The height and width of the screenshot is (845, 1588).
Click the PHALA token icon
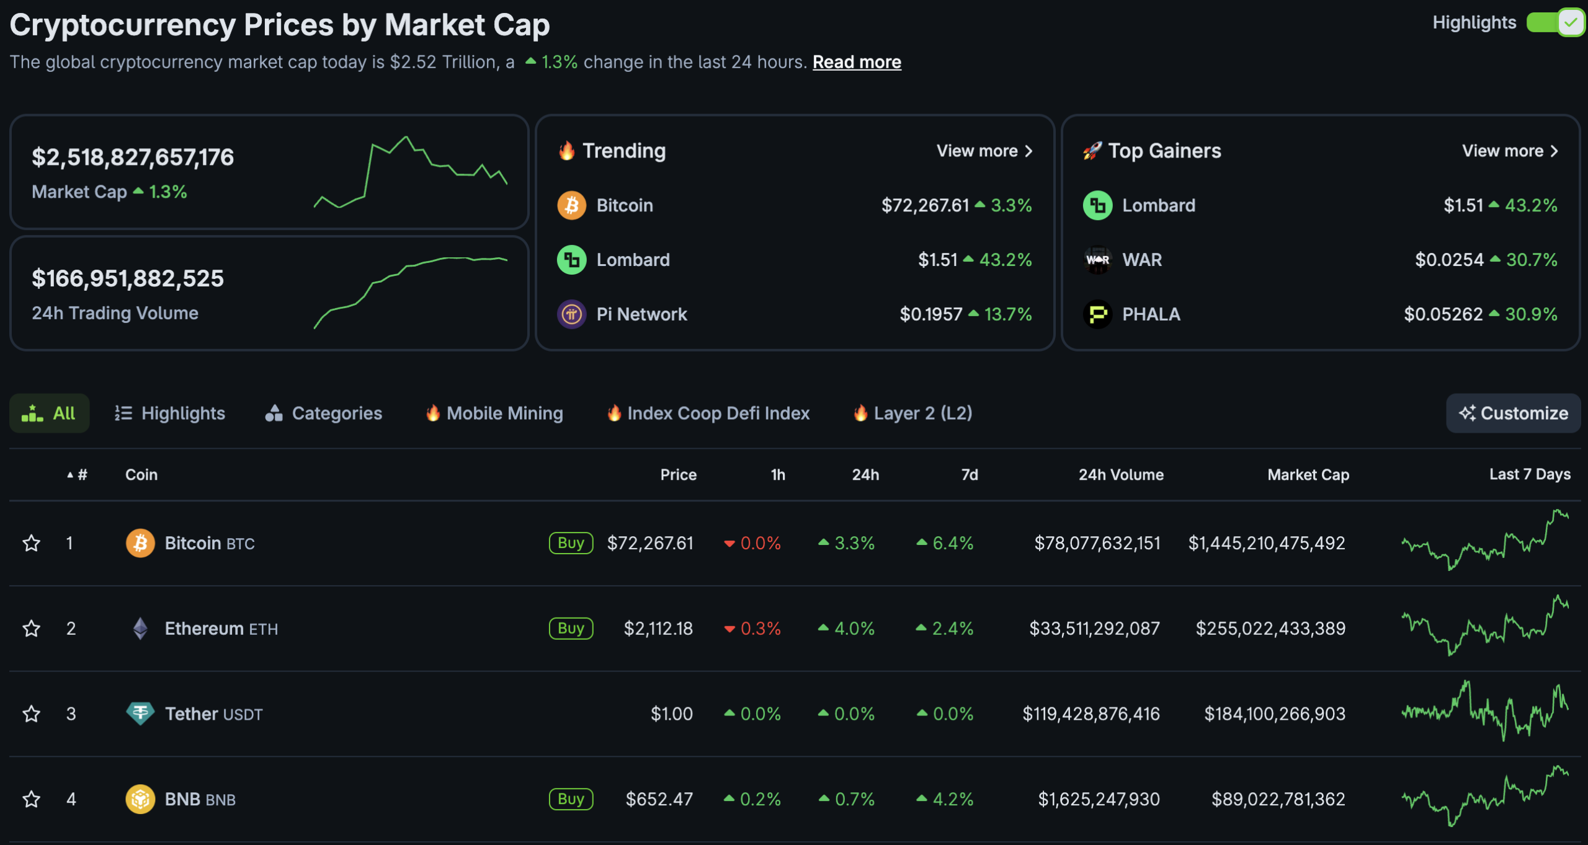pyautogui.click(x=1097, y=314)
